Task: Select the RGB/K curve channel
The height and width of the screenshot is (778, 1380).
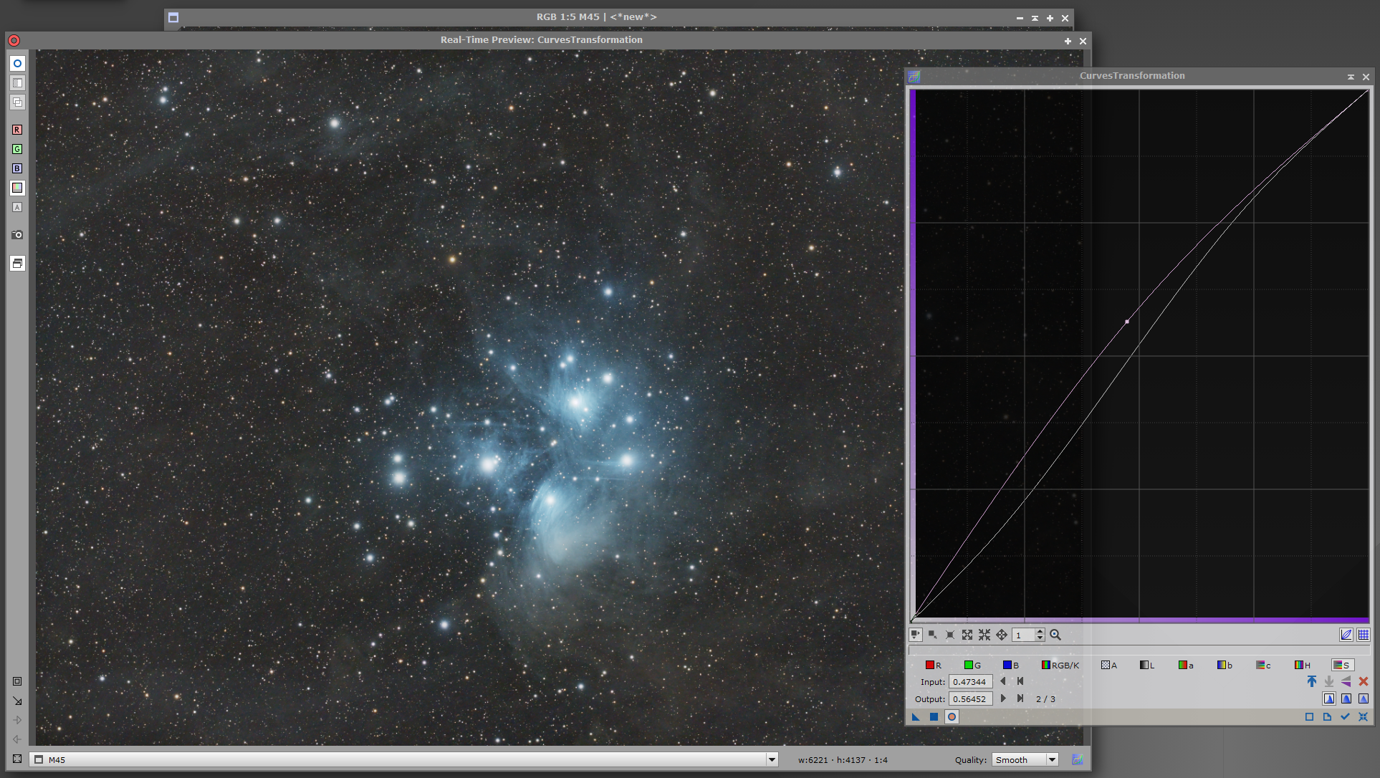Action: coord(1060,665)
